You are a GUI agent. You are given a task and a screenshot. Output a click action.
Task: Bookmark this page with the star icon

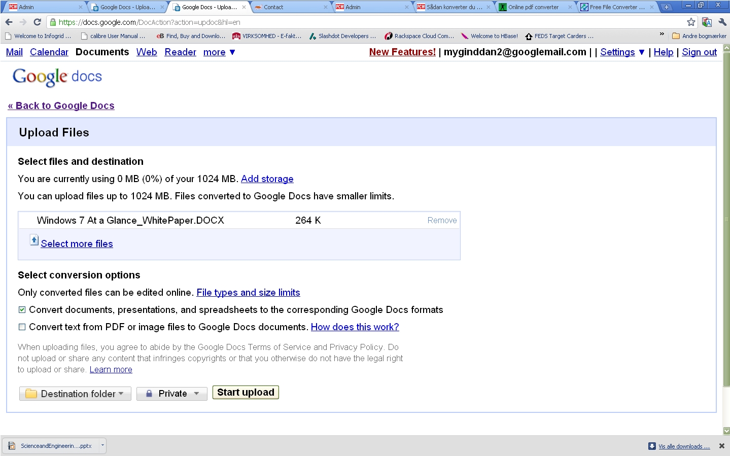pyautogui.click(x=691, y=22)
